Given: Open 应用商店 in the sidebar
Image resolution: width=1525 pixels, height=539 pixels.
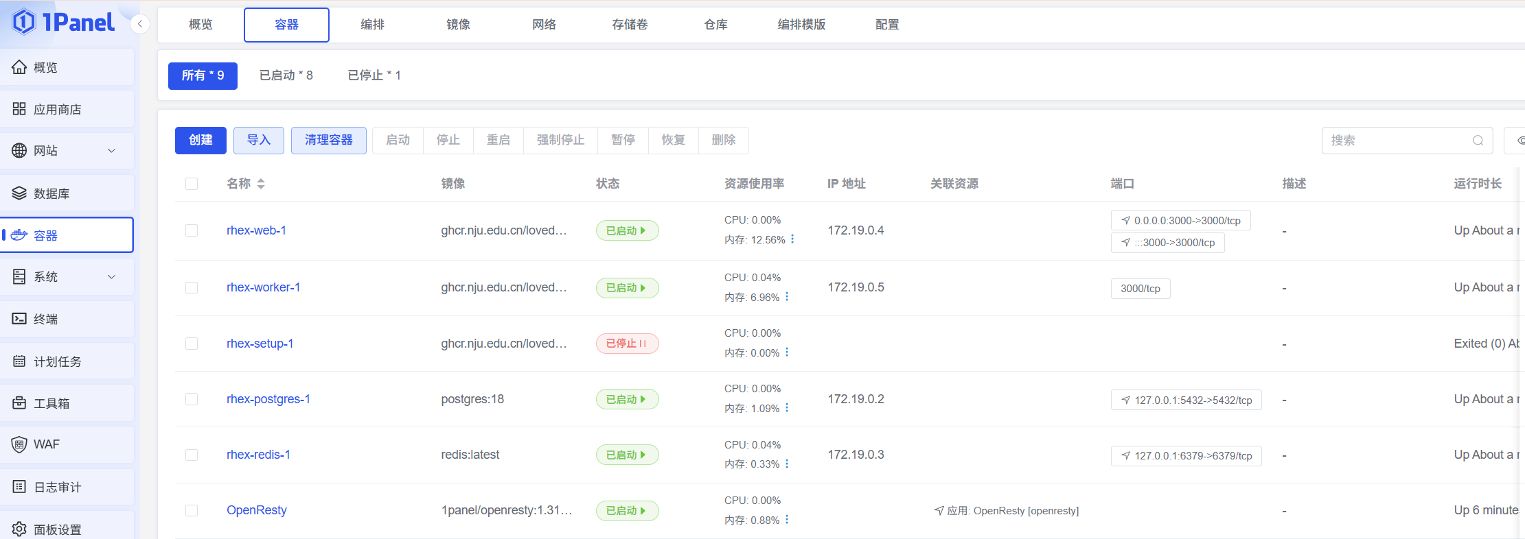Looking at the screenshot, I should [67, 109].
